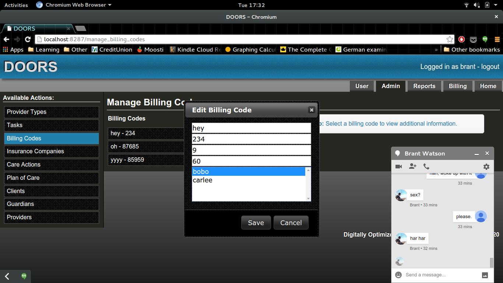Select 'carlee' in the list box
Viewport: 503px width, 283px height.
[249, 180]
